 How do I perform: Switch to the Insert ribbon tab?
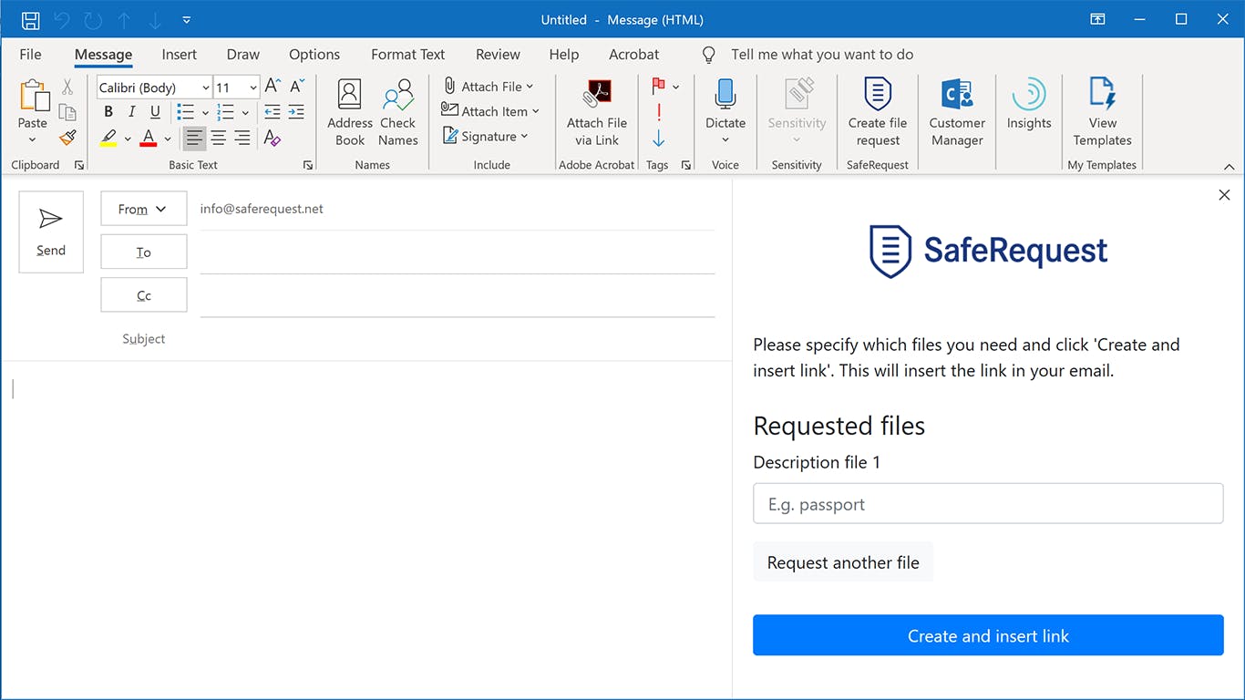point(179,55)
